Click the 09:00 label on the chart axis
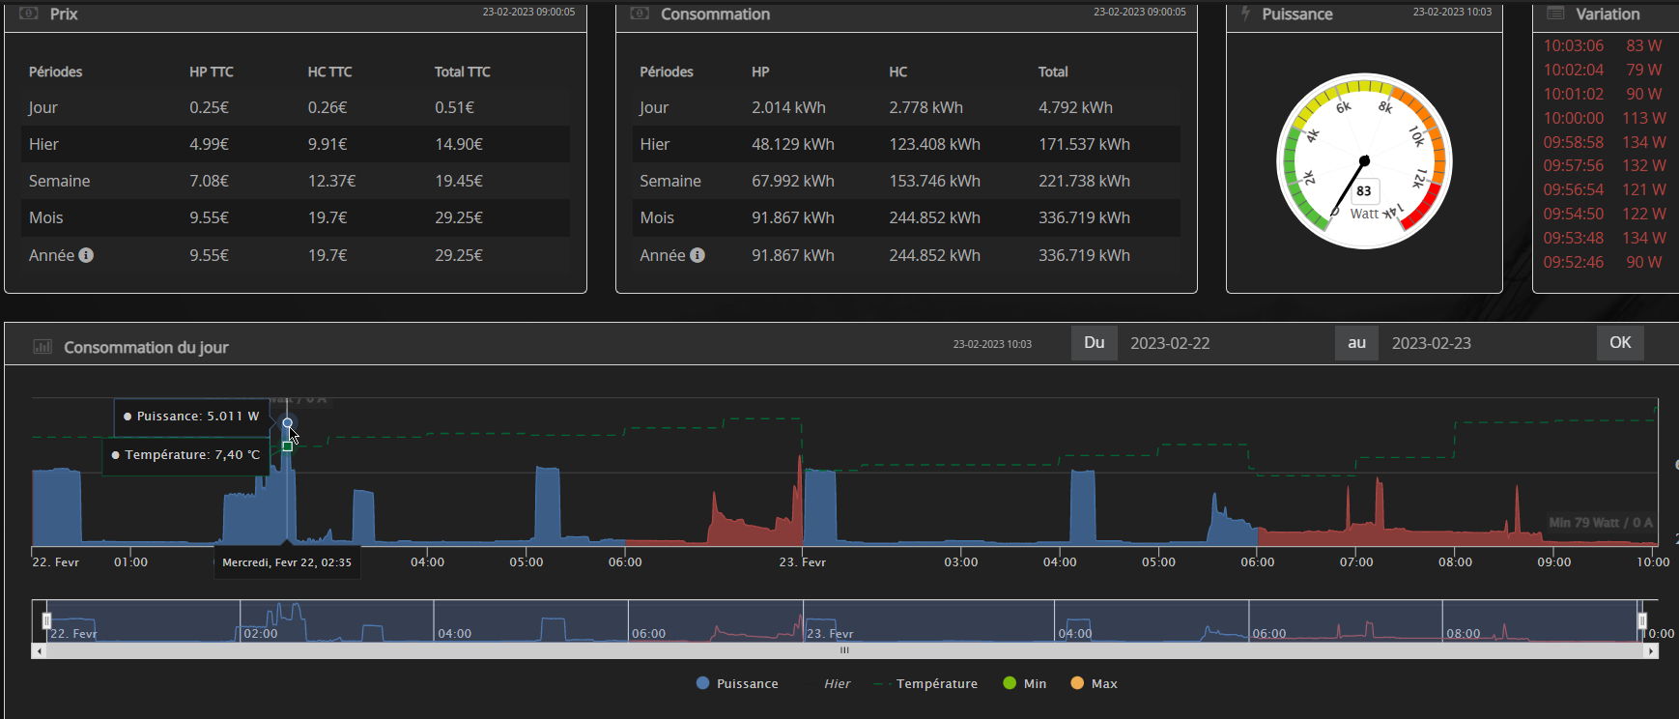Screen dimensions: 1679x719 [1554, 561]
